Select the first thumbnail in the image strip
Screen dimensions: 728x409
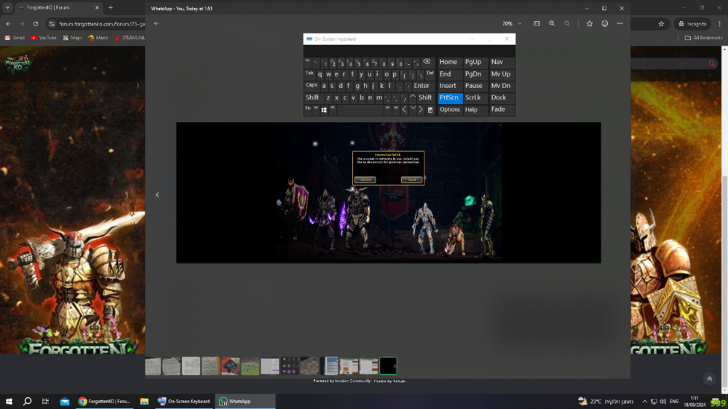153,365
